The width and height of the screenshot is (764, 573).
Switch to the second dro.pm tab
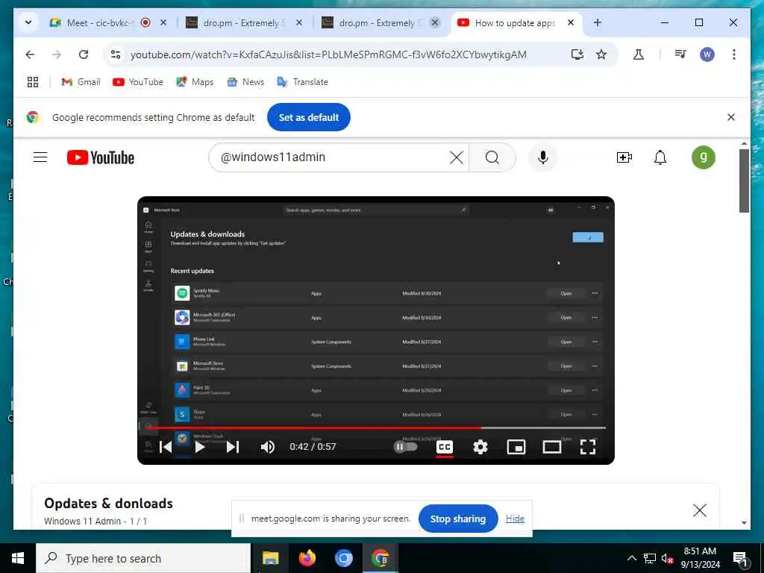[x=377, y=22]
